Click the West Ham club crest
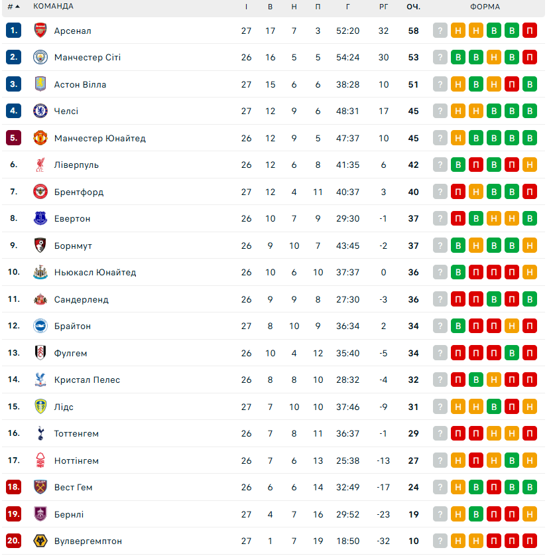551x556 pixels. pyautogui.click(x=40, y=487)
